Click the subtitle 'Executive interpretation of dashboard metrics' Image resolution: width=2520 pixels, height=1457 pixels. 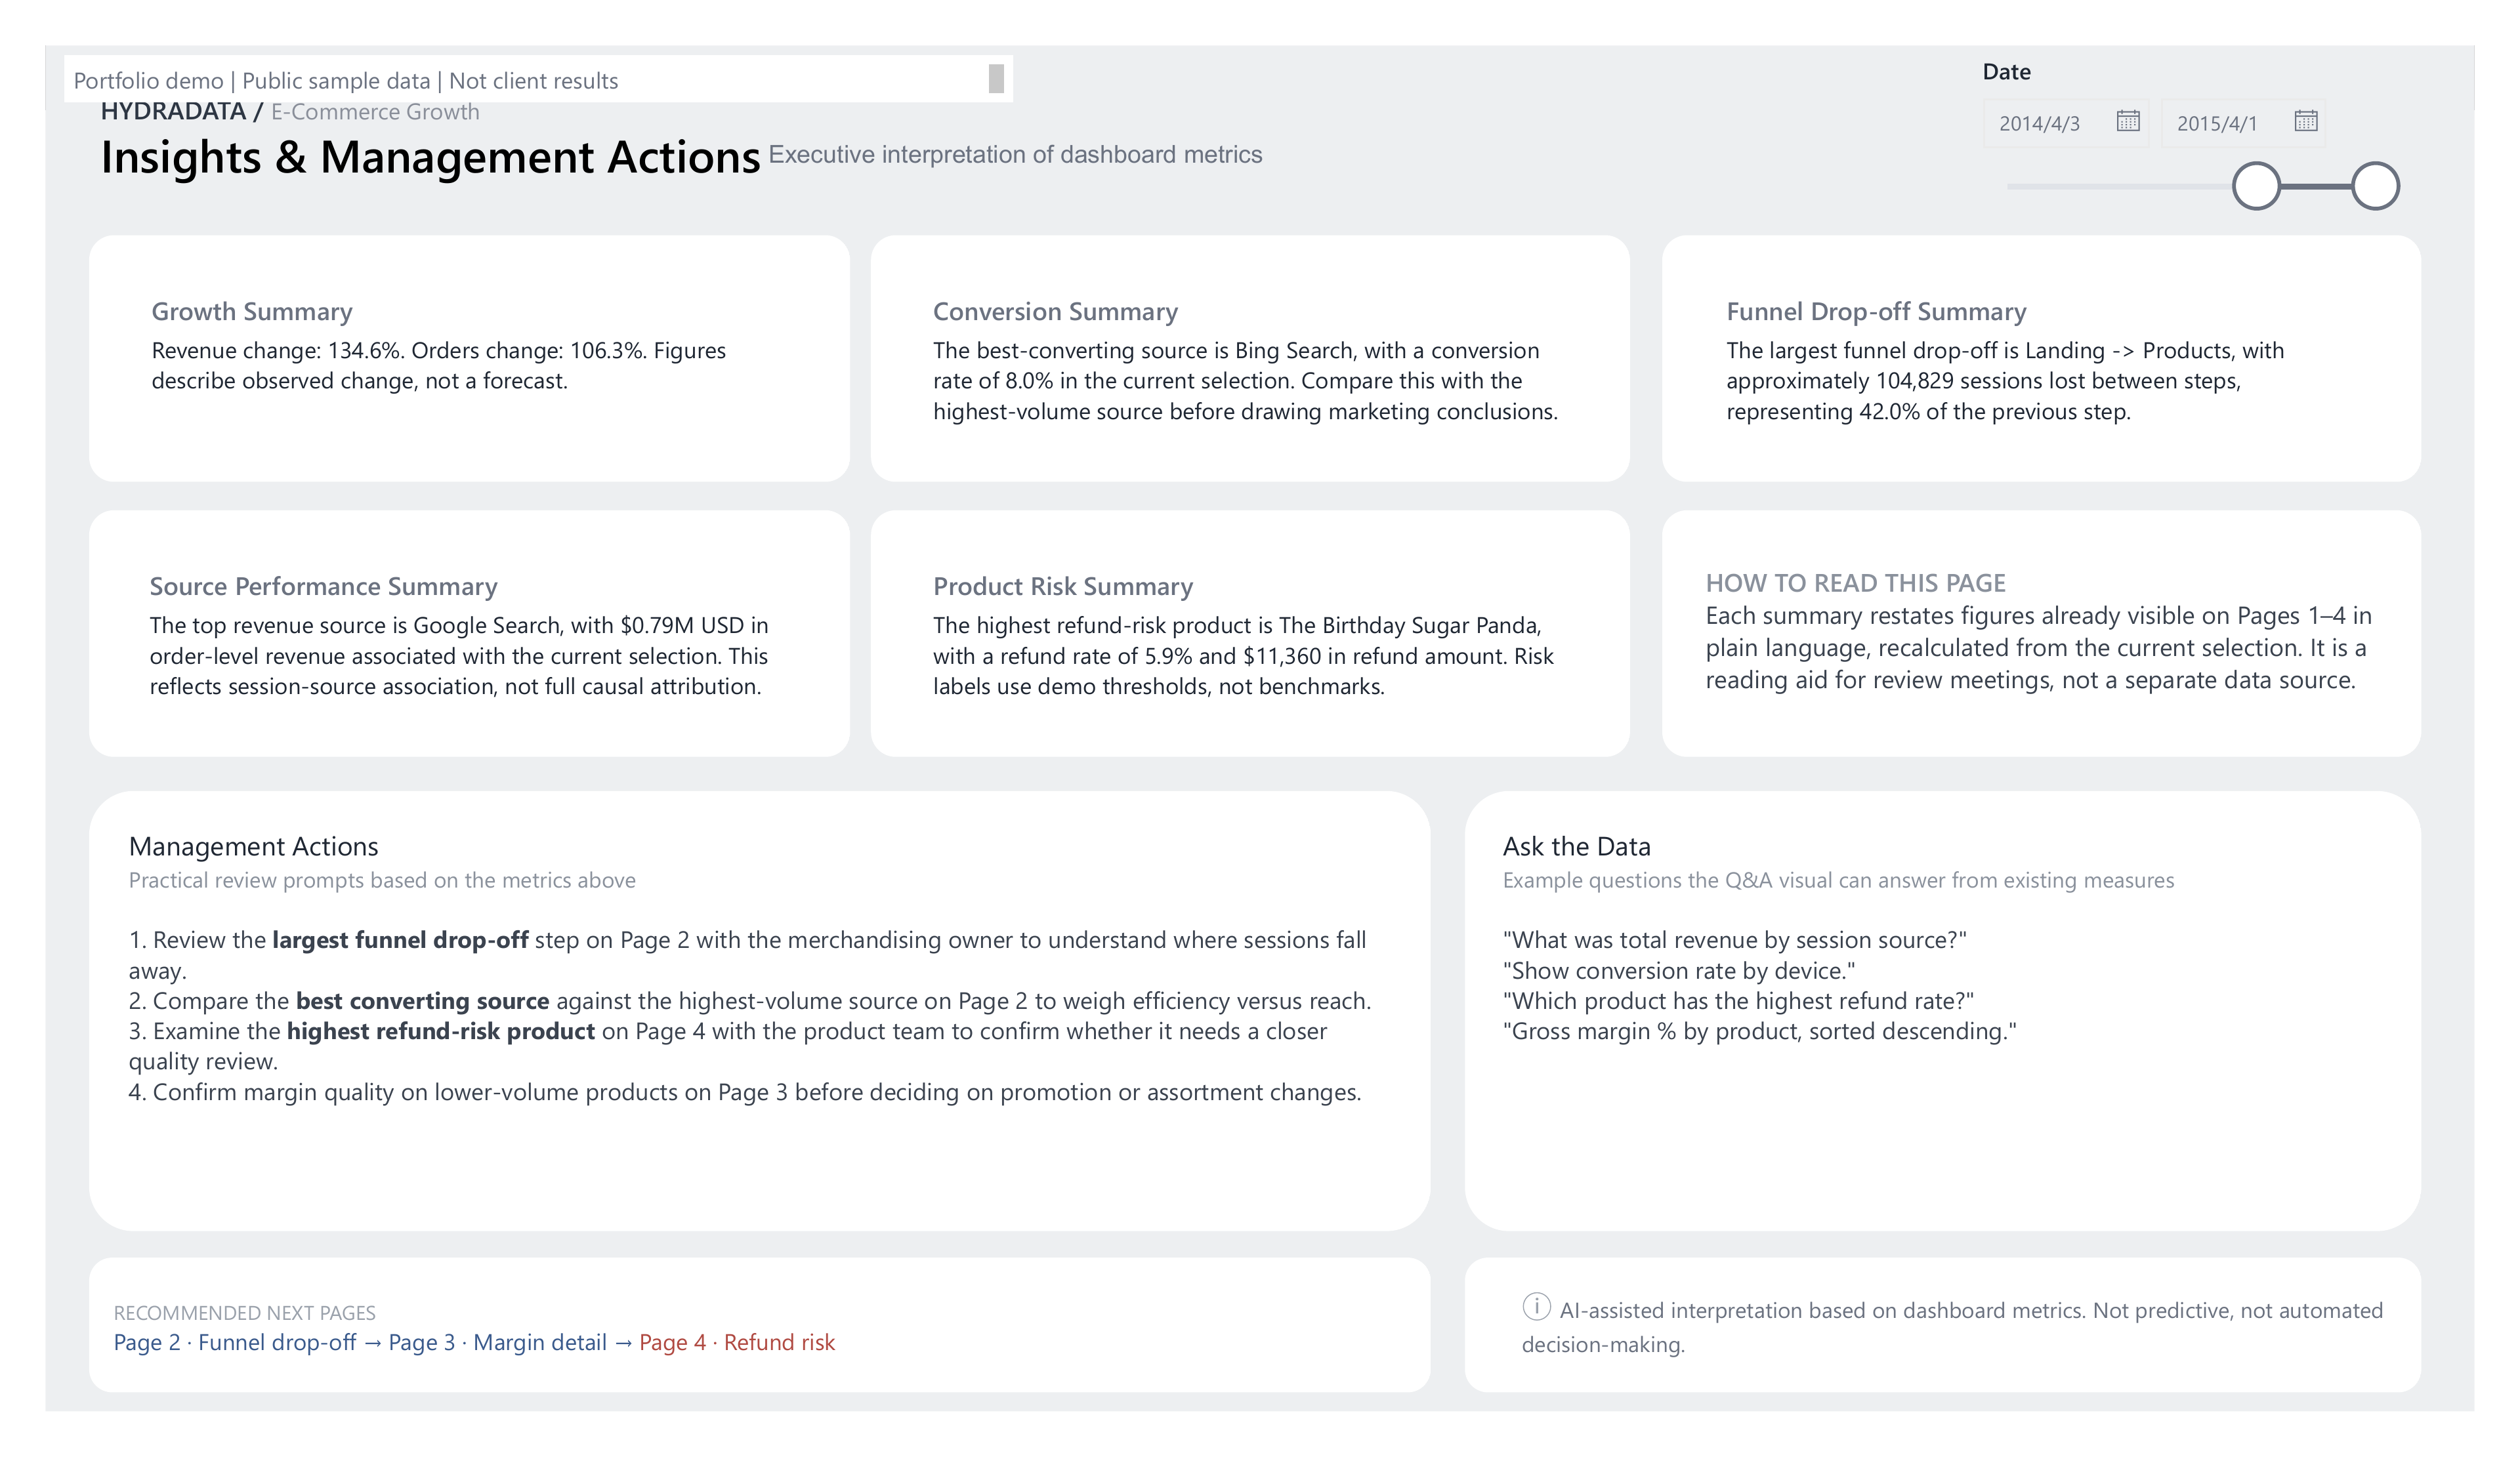point(1015,155)
